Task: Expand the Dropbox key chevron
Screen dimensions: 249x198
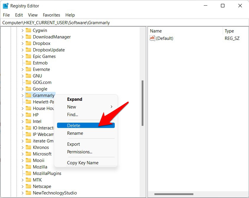Action: coord(22,43)
